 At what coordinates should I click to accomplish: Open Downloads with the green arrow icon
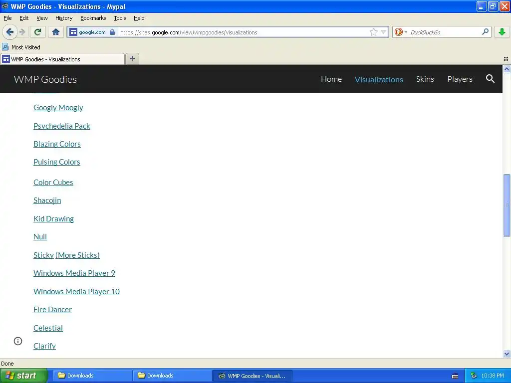click(x=502, y=32)
